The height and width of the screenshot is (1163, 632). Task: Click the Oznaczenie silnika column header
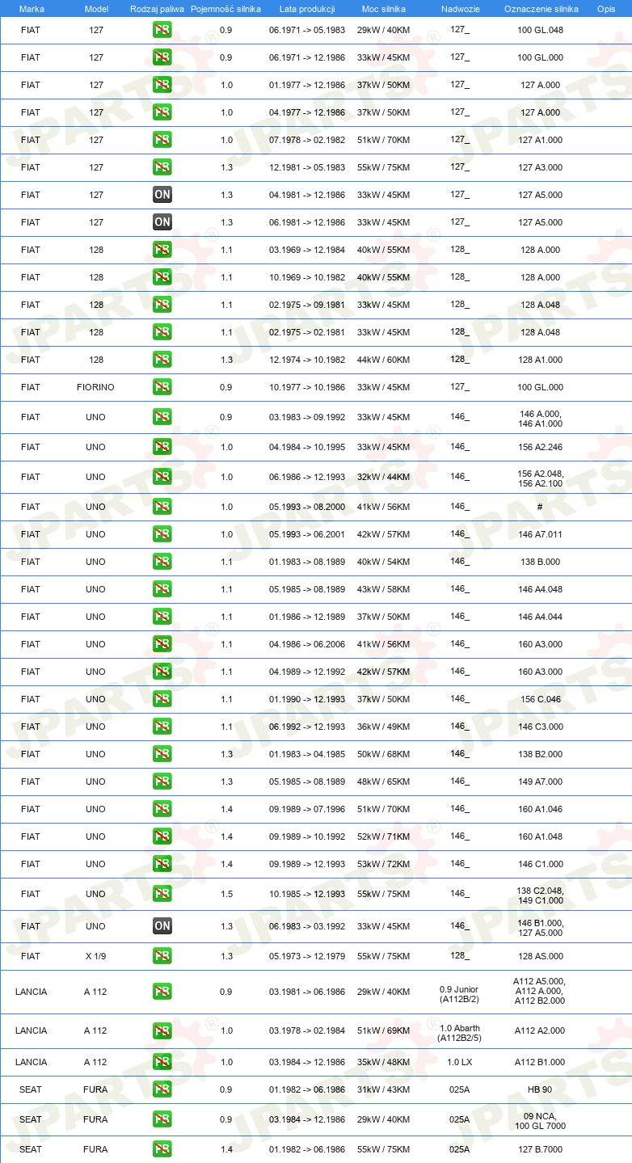click(x=541, y=8)
